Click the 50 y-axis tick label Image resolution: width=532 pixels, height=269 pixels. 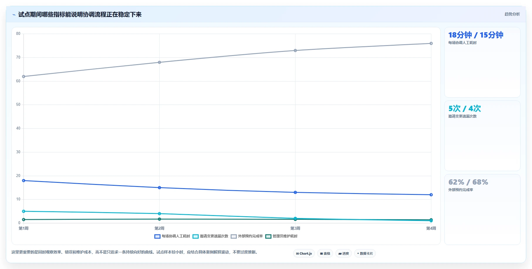pos(18,105)
